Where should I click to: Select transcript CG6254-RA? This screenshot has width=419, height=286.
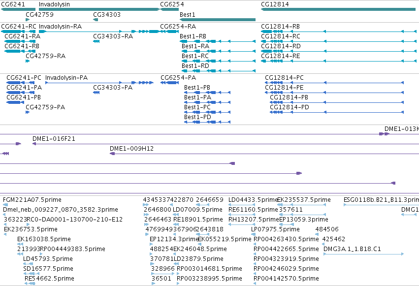(178, 27)
